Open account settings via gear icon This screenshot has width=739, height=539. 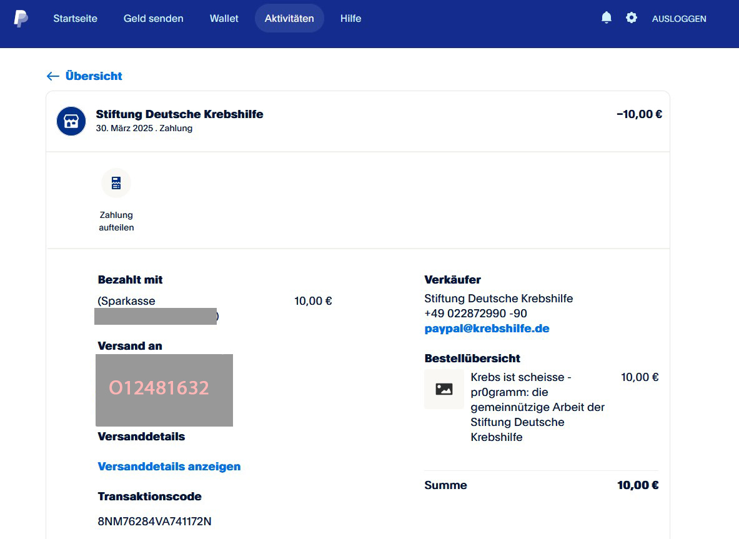coord(632,18)
